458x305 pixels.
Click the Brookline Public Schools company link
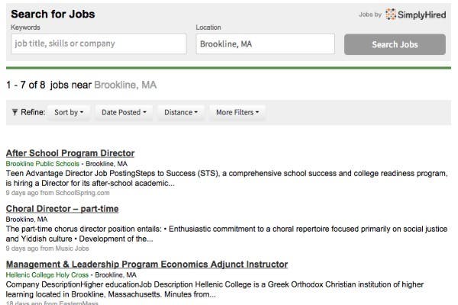[42, 164]
